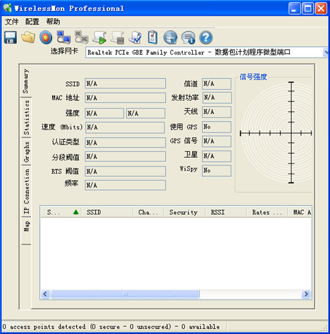Open the clipboard checklist icon
This screenshot has width=330, height=334.
(x=152, y=38)
